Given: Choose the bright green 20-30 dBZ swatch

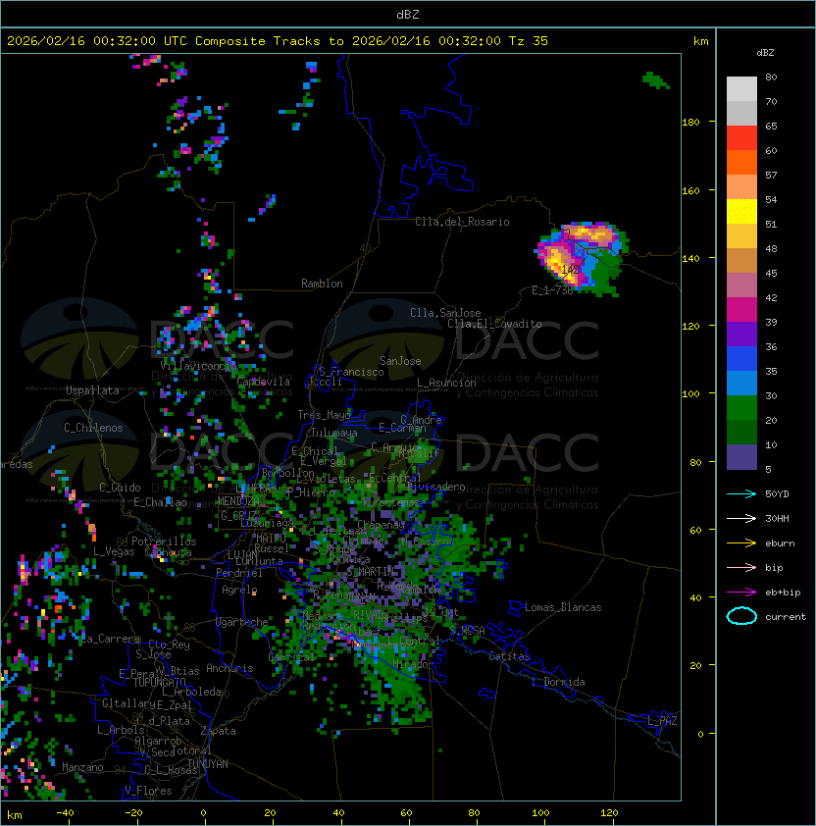Looking at the screenshot, I should pos(741,408).
